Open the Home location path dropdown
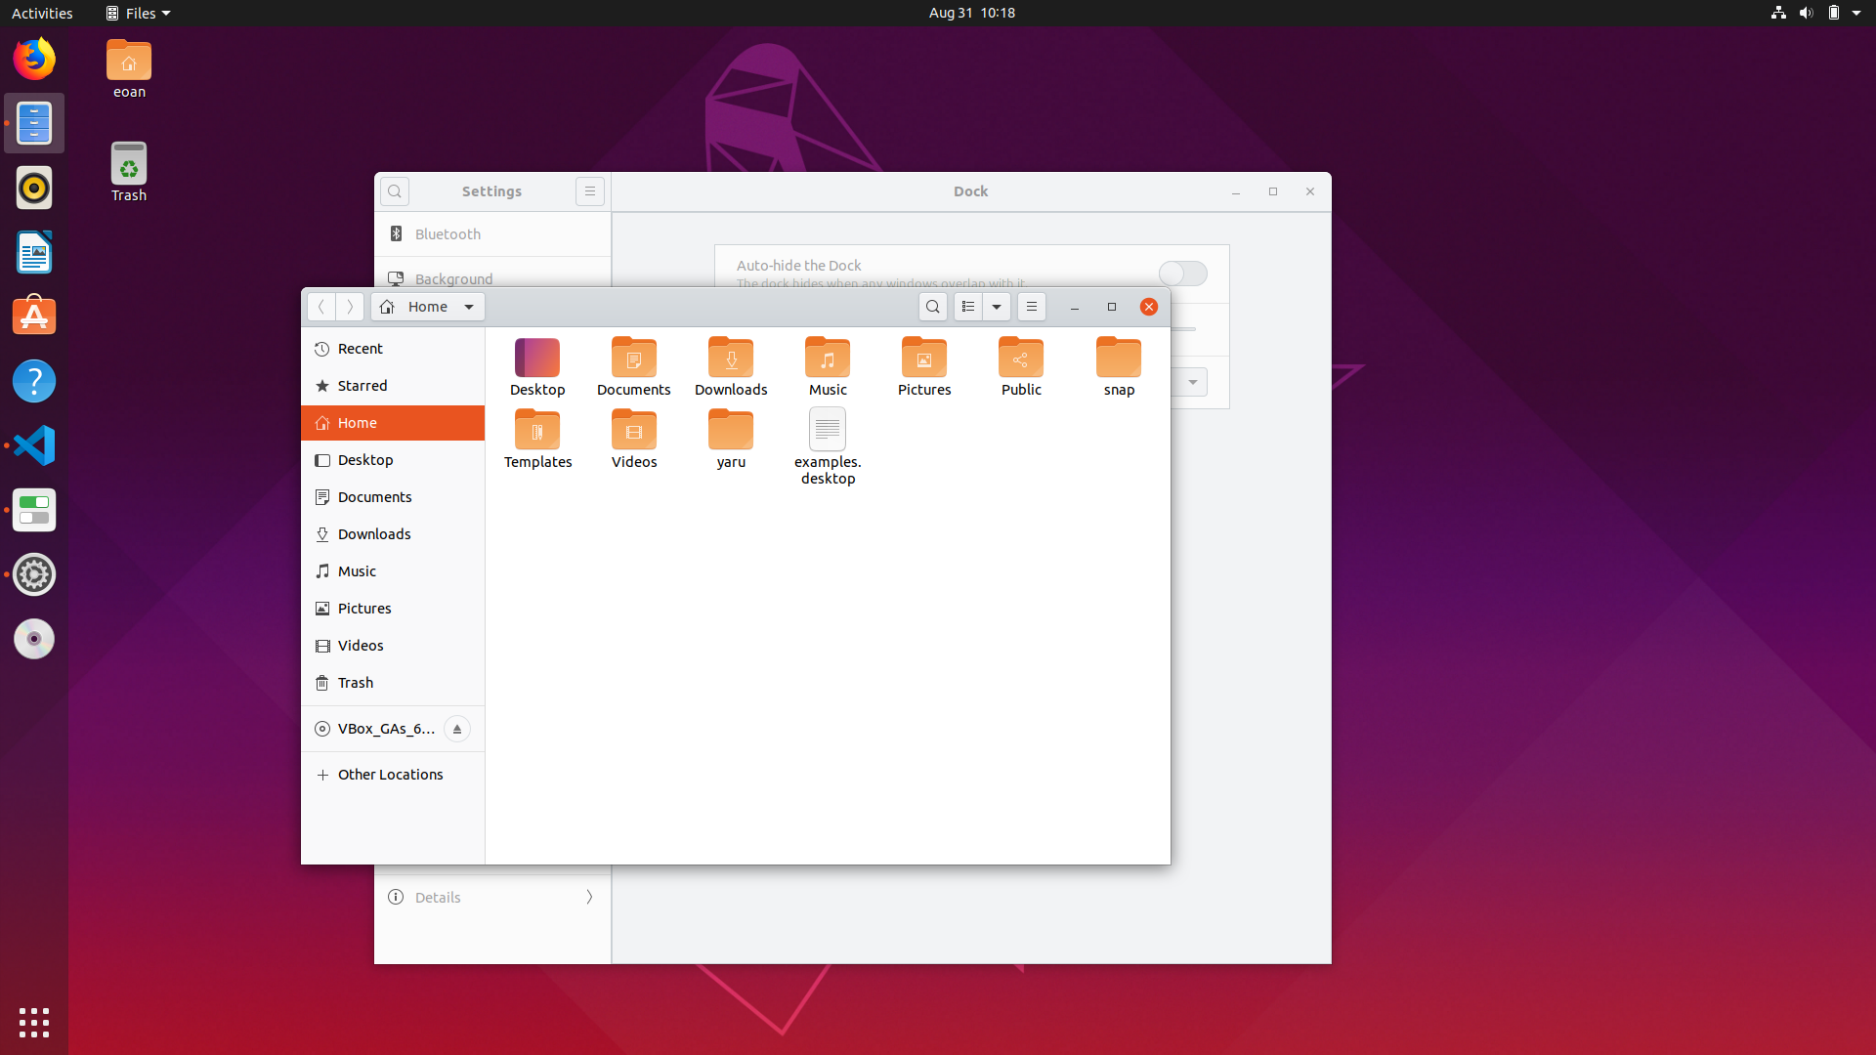 (x=469, y=306)
